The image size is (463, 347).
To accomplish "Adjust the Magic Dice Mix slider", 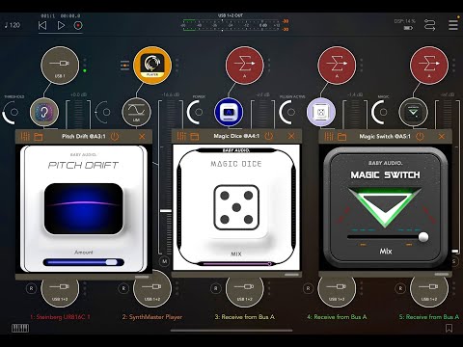I will 236,264.
